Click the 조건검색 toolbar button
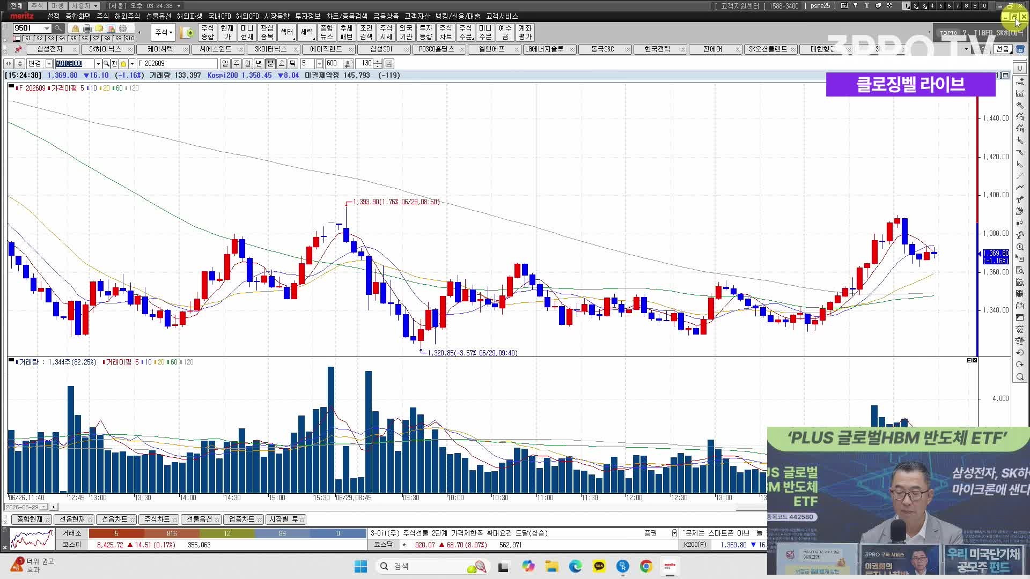 click(366, 32)
